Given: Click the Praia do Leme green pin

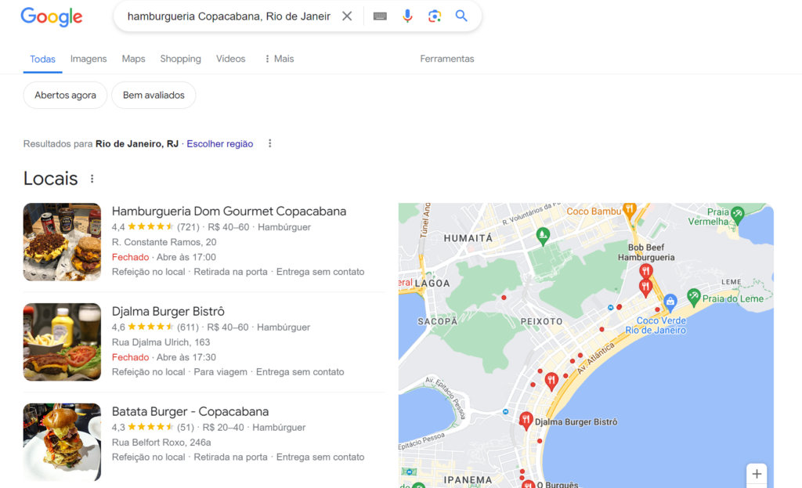Looking at the screenshot, I should pos(693,296).
